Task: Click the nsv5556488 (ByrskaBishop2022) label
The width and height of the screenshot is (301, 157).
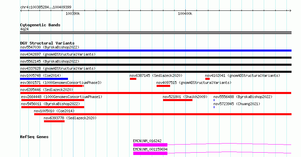Action: (243, 97)
